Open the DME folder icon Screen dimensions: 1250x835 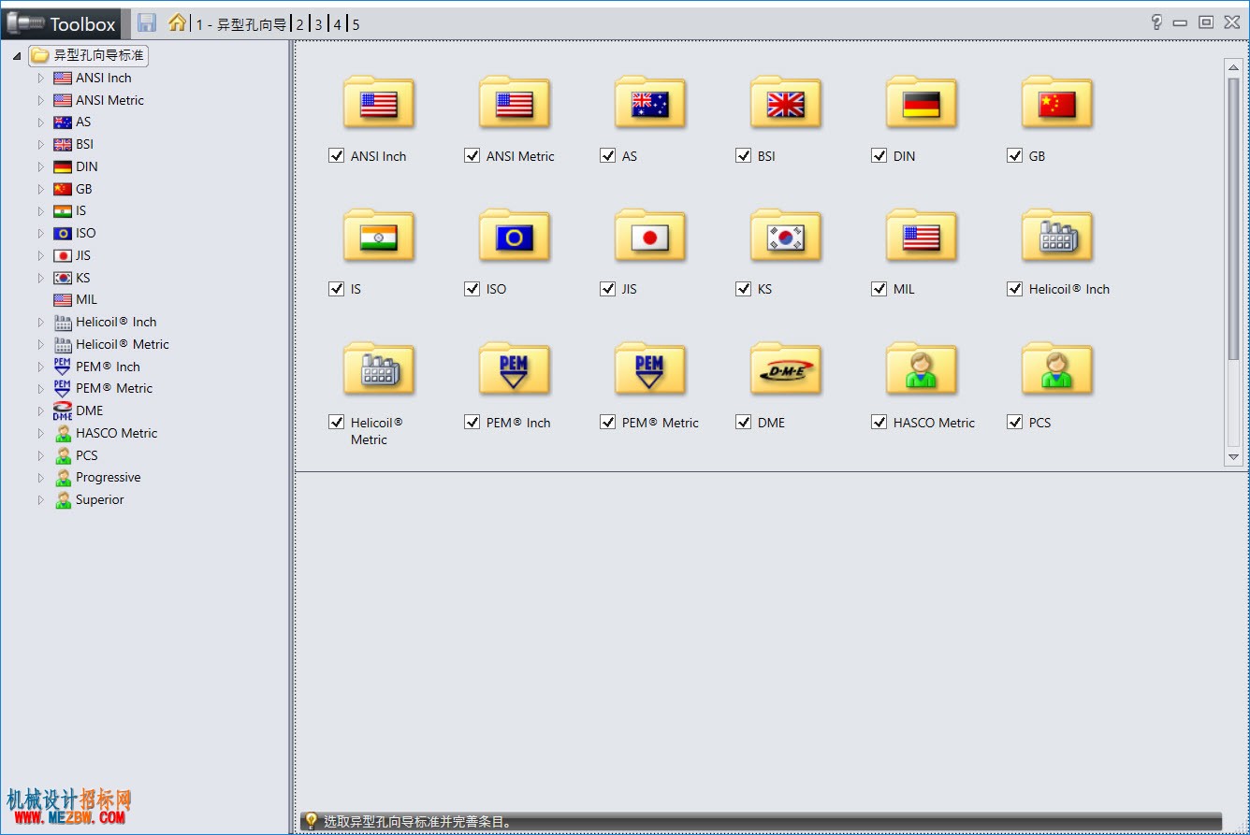pos(786,369)
